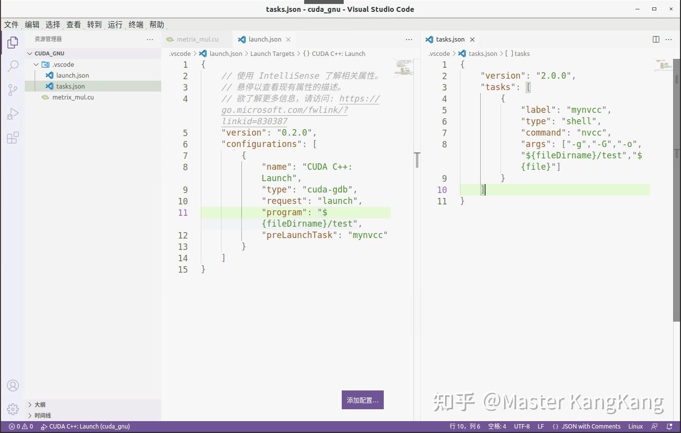The height and width of the screenshot is (433, 681).
Task: Click launch.json file icon in explorer
Action: (x=49, y=75)
